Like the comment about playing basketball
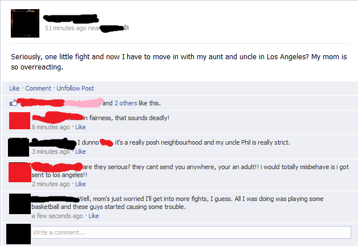358x246 pixels. pyautogui.click(x=93, y=216)
